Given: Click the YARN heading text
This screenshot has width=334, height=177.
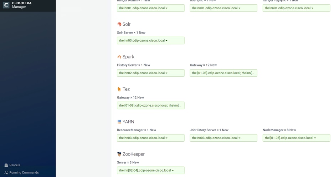Looking at the screenshot, I should click(128, 122).
